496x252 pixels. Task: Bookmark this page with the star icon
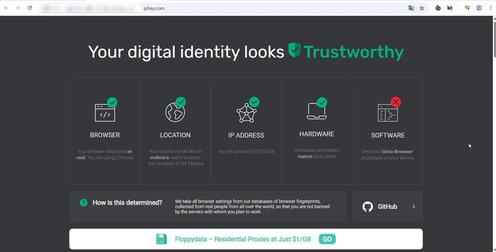click(x=422, y=8)
